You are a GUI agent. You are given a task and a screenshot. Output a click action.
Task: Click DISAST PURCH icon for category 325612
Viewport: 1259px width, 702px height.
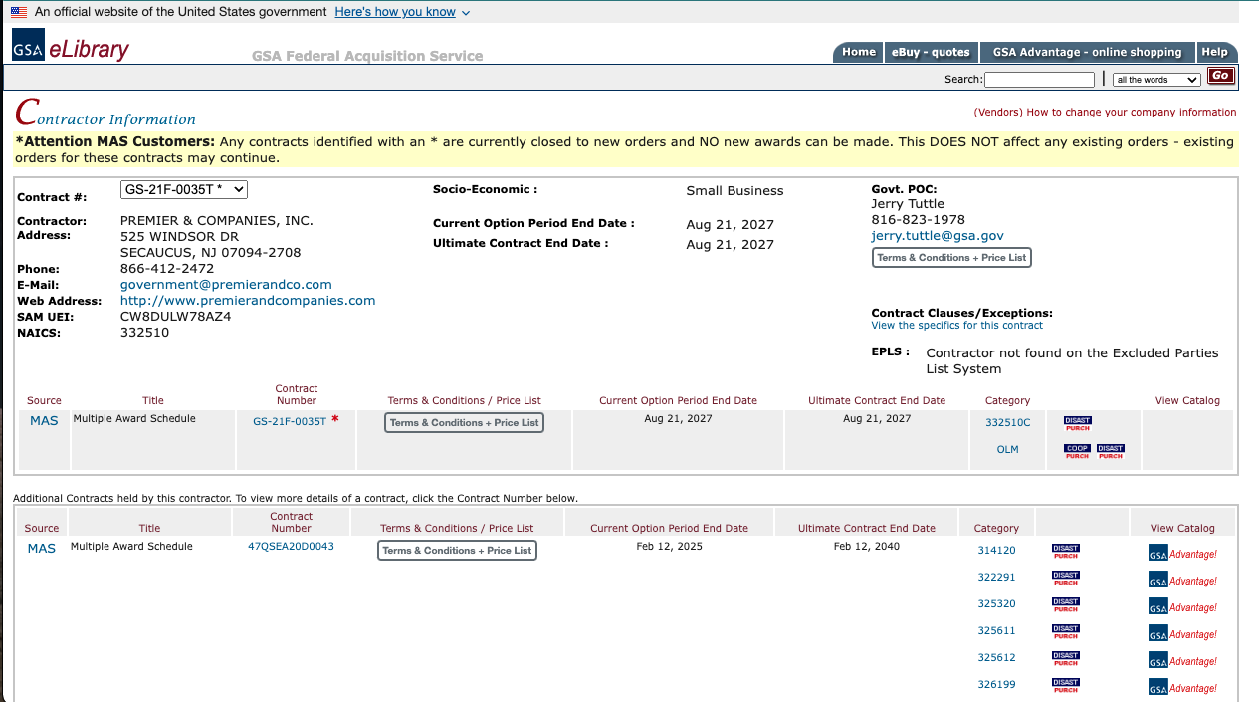(x=1066, y=658)
